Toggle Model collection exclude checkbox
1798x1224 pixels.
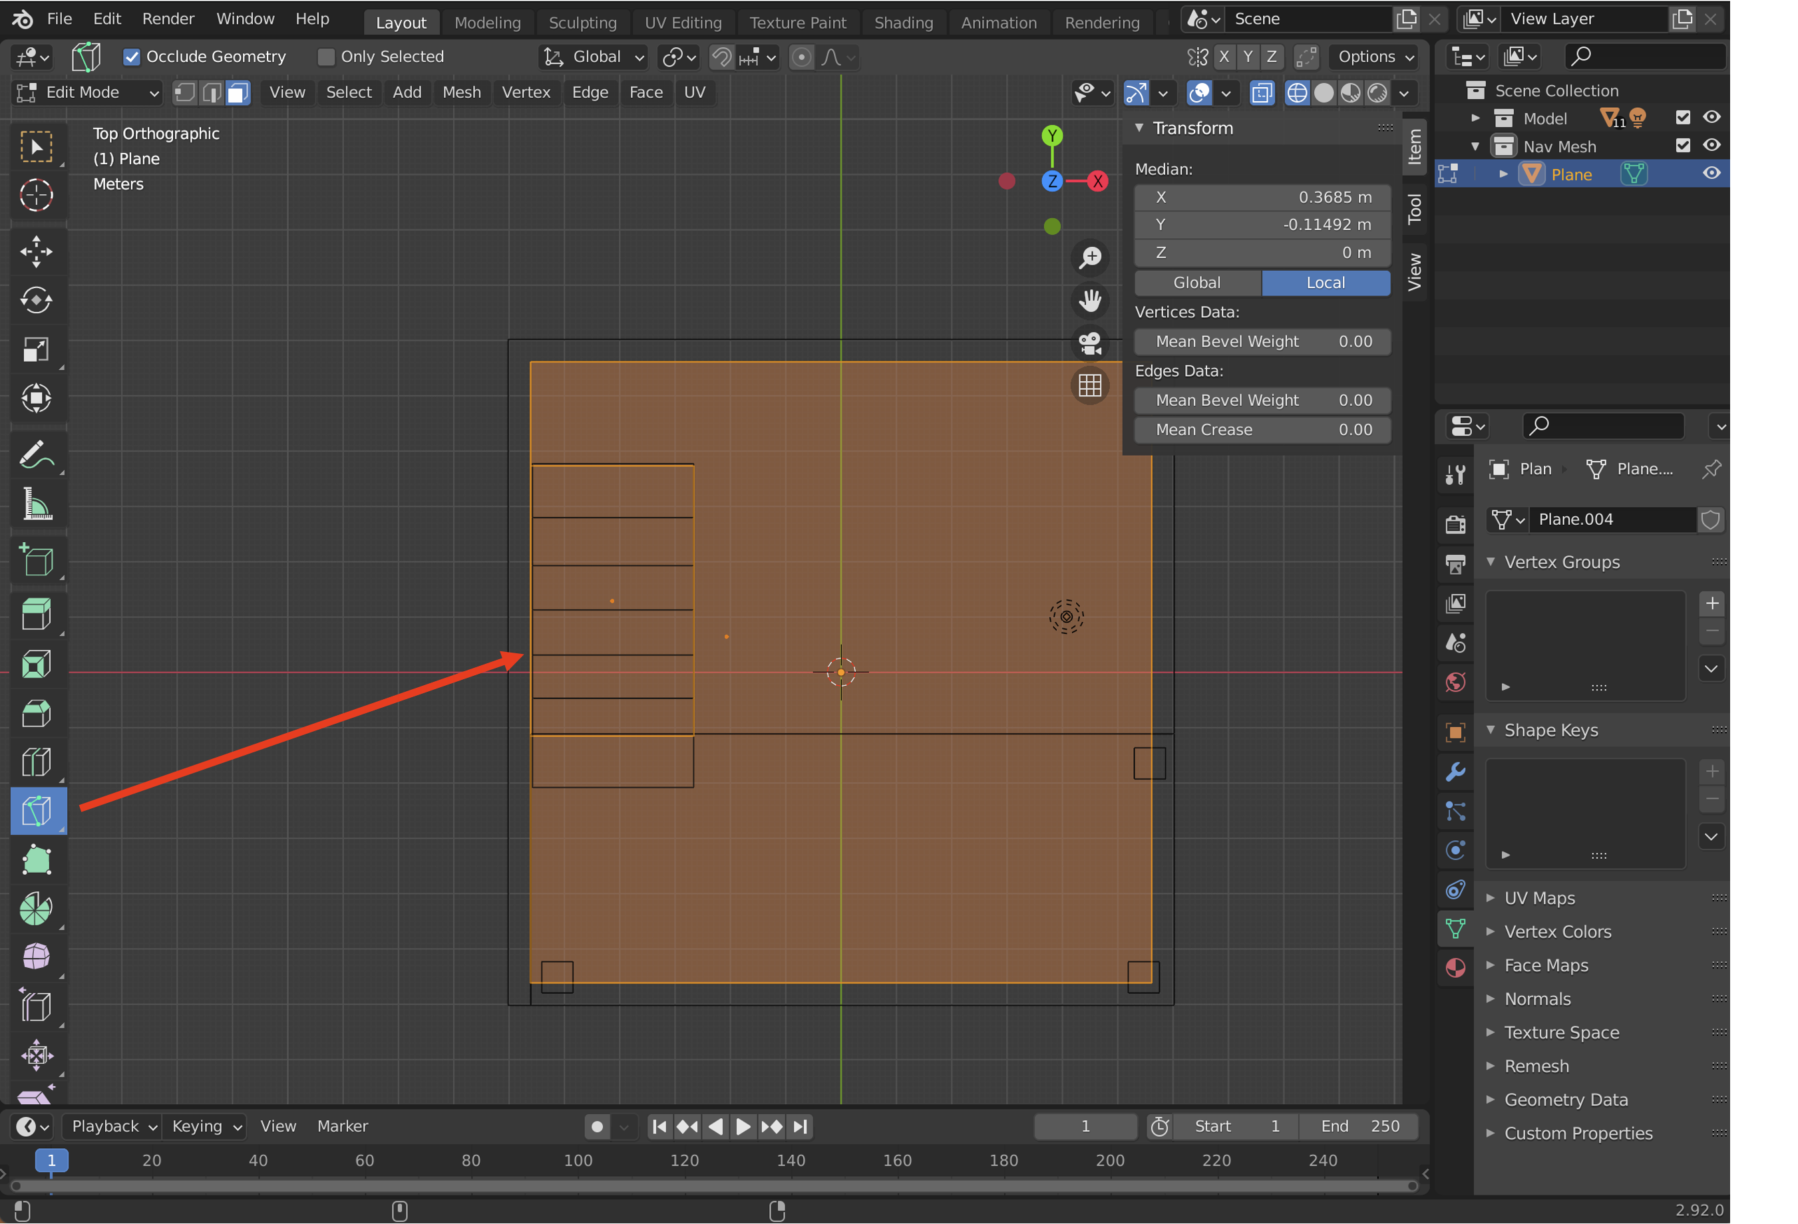pos(1683,118)
